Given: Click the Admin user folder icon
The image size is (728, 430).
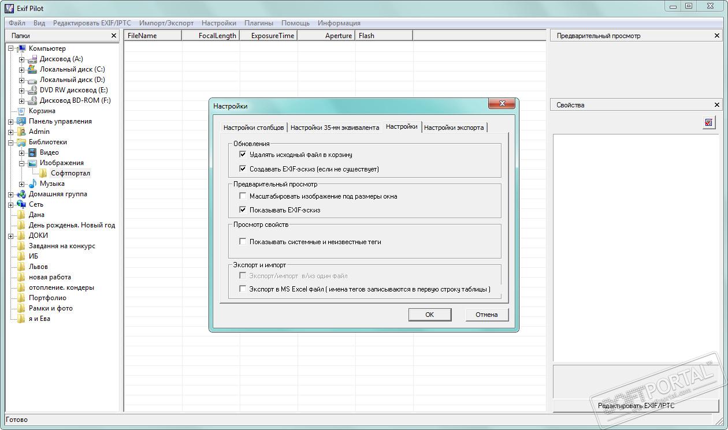Looking at the screenshot, I should pyautogui.click(x=21, y=132).
